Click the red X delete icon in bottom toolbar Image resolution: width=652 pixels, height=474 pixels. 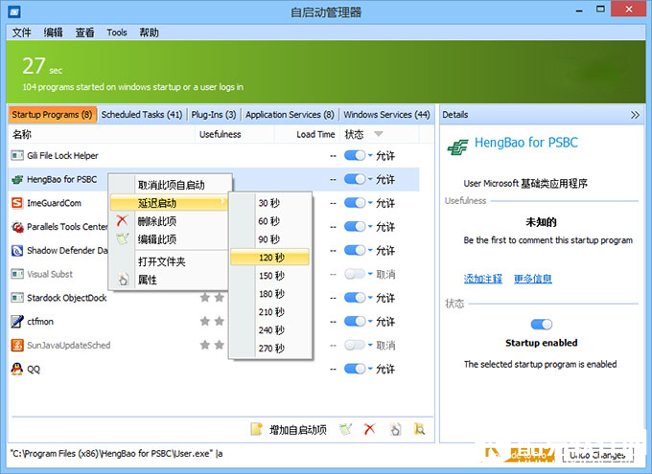click(369, 429)
